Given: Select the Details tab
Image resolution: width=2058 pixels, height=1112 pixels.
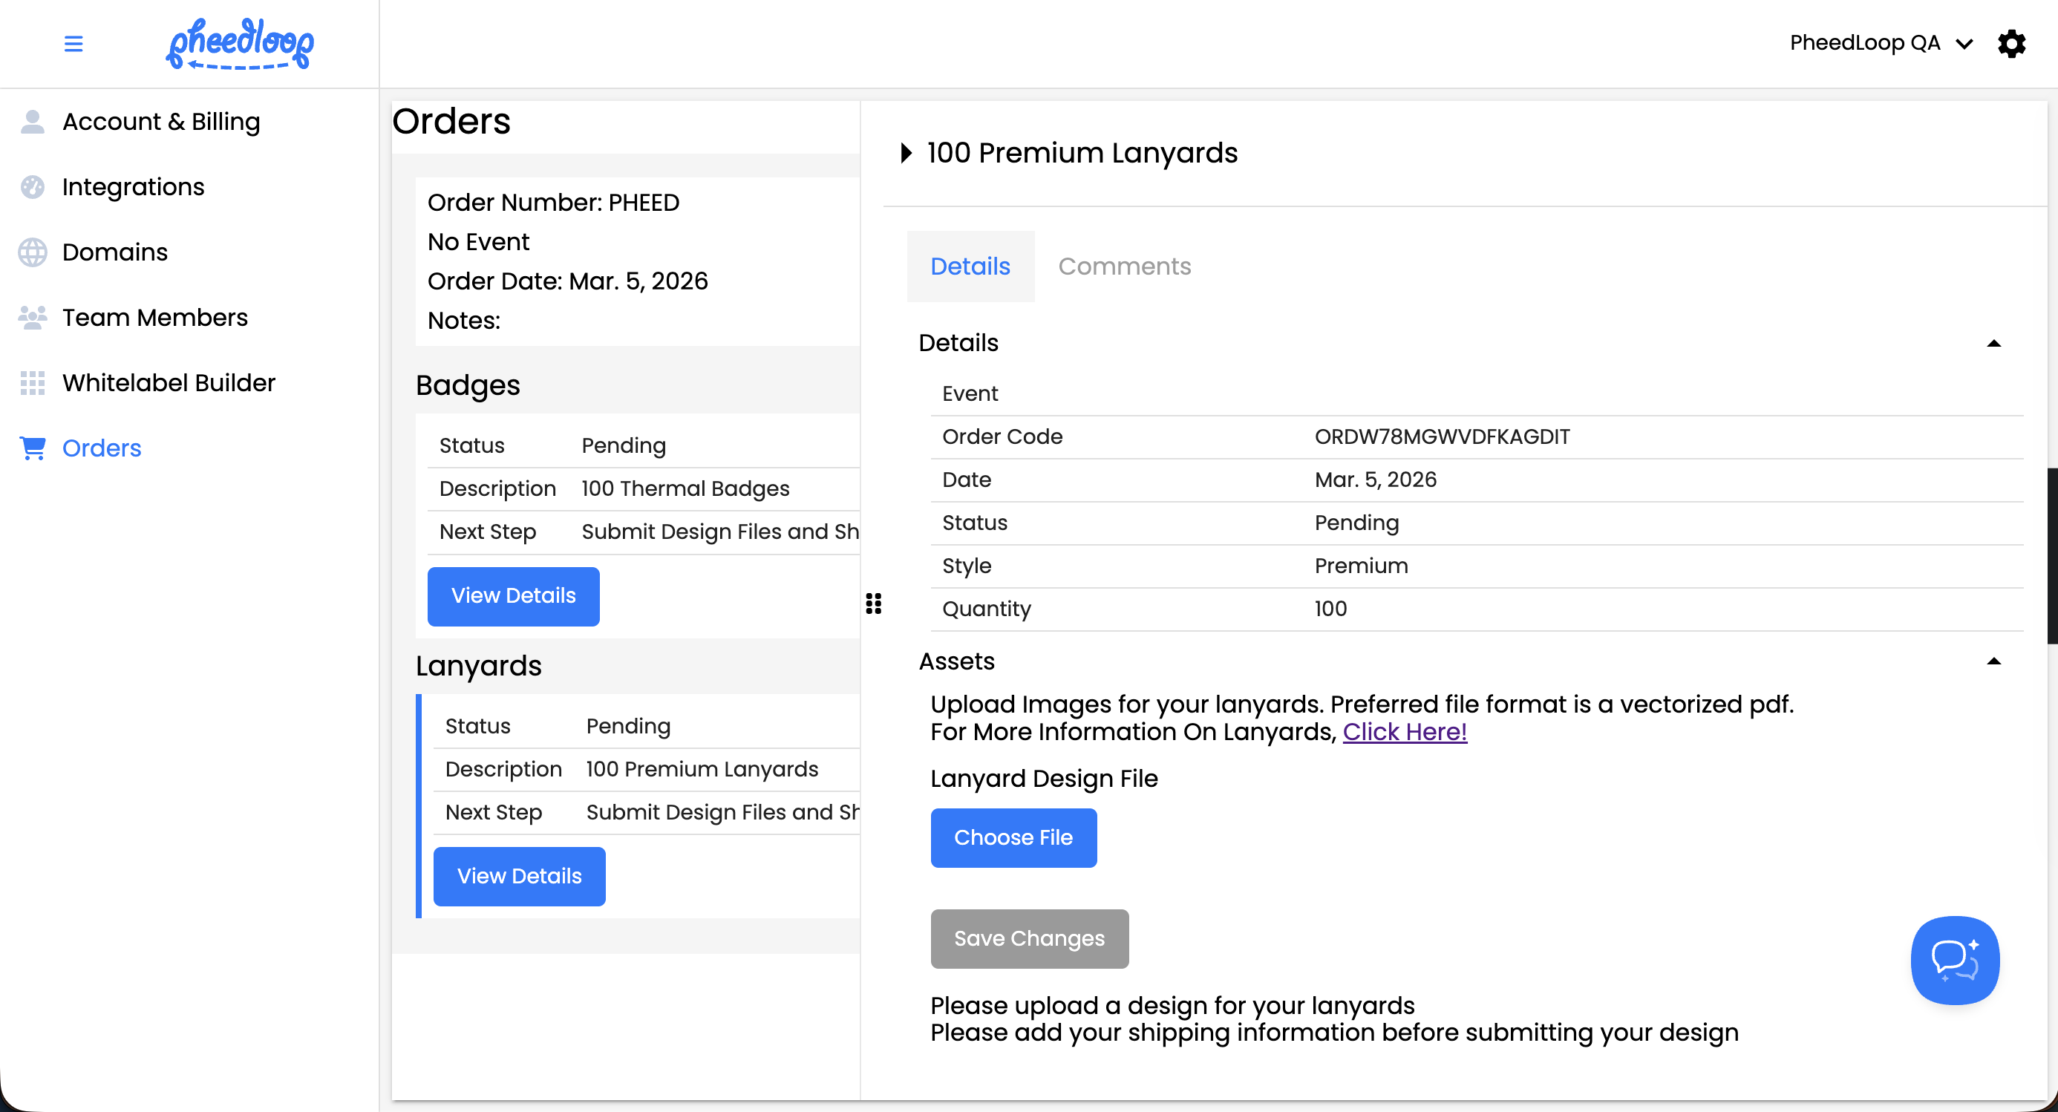Looking at the screenshot, I should click(970, 266).
